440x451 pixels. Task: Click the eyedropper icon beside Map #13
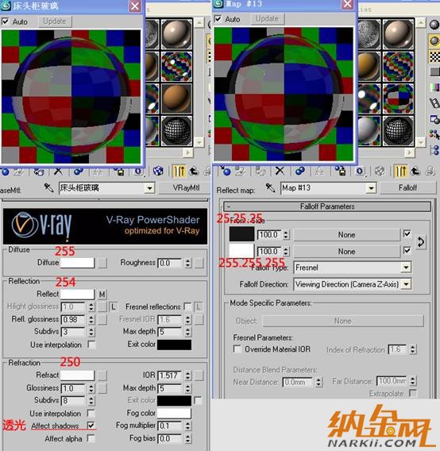(x=270, y=188)
